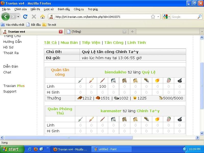This screenshot has width=204, height=153.
Task: Click the carry capacity 5000/5000 value
Action: pyautogui.click(x=173, y=98)
